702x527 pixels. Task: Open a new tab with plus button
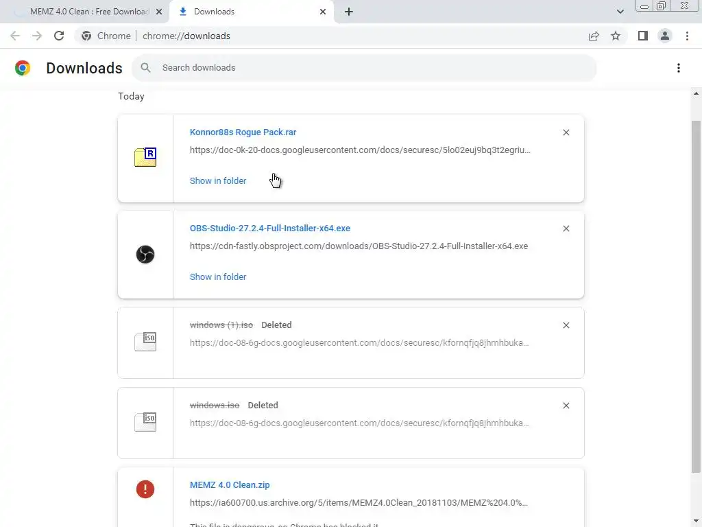coord(349,12)
